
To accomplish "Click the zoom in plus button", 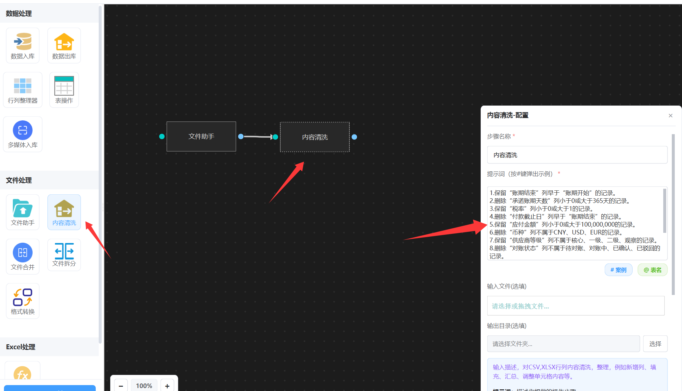I will coord(167,386).
